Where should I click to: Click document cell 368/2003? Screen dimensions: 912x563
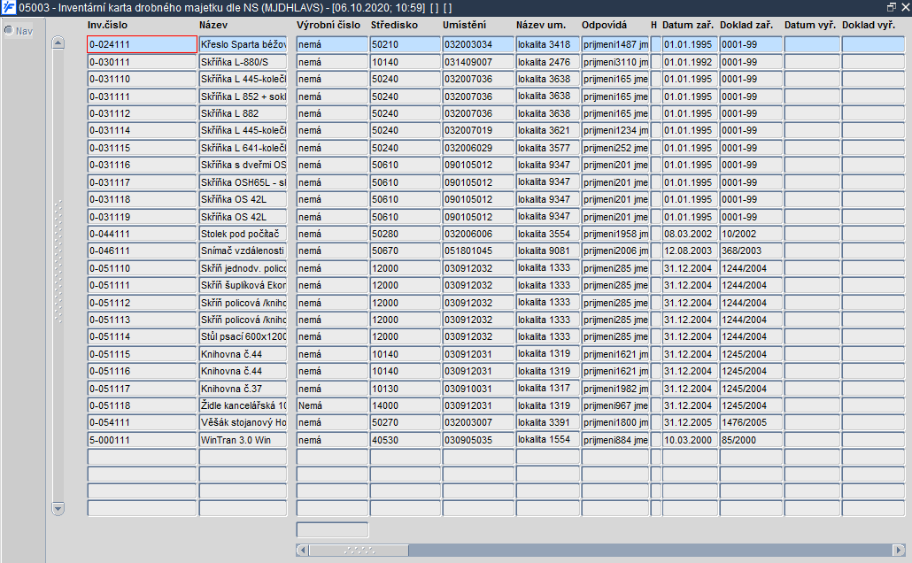click(751, 251)
